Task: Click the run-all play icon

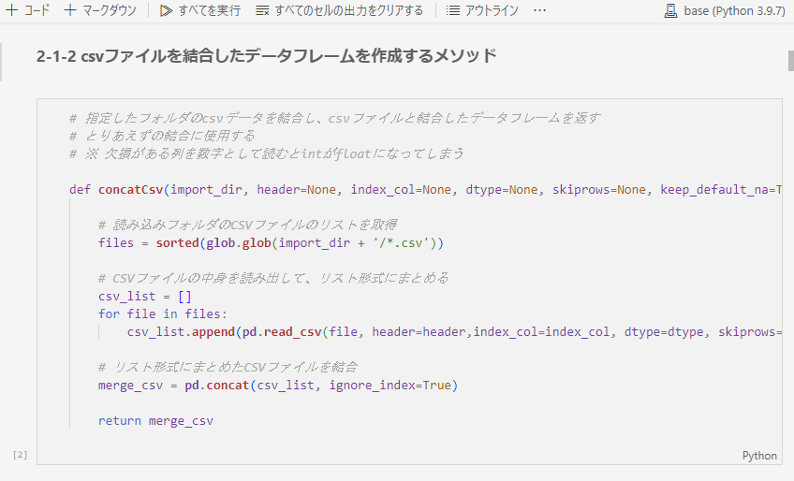Action: (x=166, y=10)
